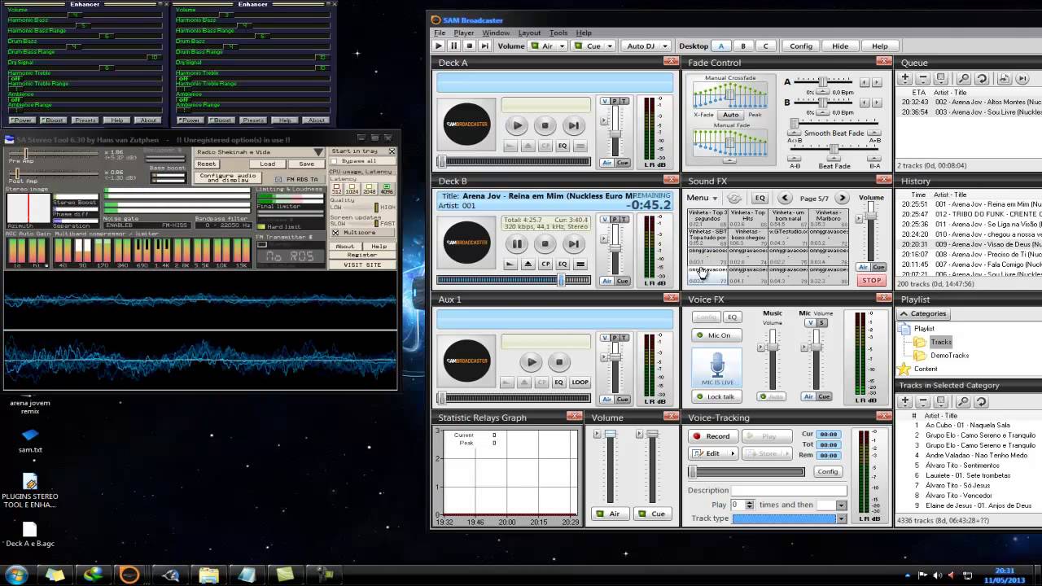
Task: Open the Track type dropdown in Voice-Tracking
Action: click(x=840, y=519)
